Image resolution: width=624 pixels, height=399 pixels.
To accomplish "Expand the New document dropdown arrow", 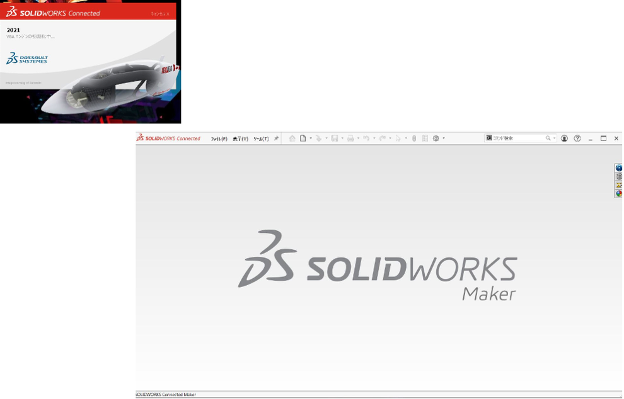I will 310,138.
